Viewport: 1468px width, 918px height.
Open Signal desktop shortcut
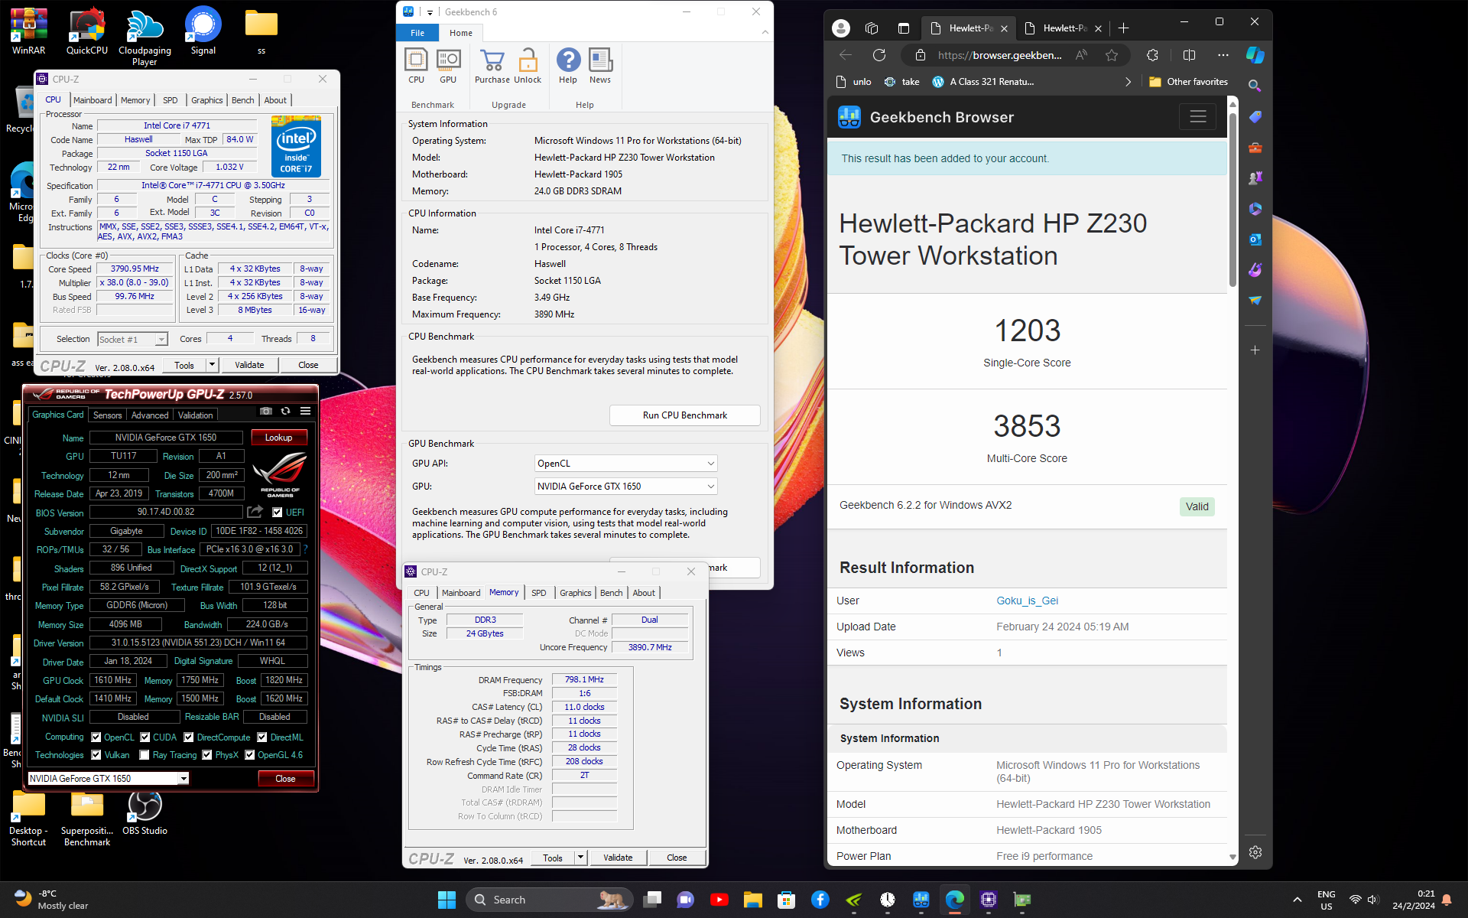(x=203, y=31)
